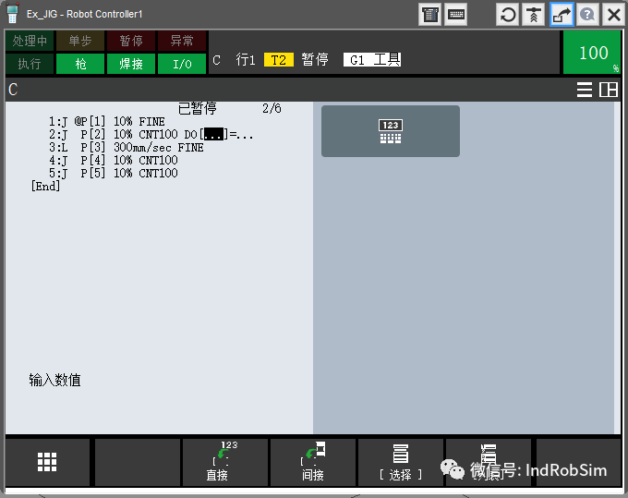Choose 直接 direct input softkey

[224, 462]
